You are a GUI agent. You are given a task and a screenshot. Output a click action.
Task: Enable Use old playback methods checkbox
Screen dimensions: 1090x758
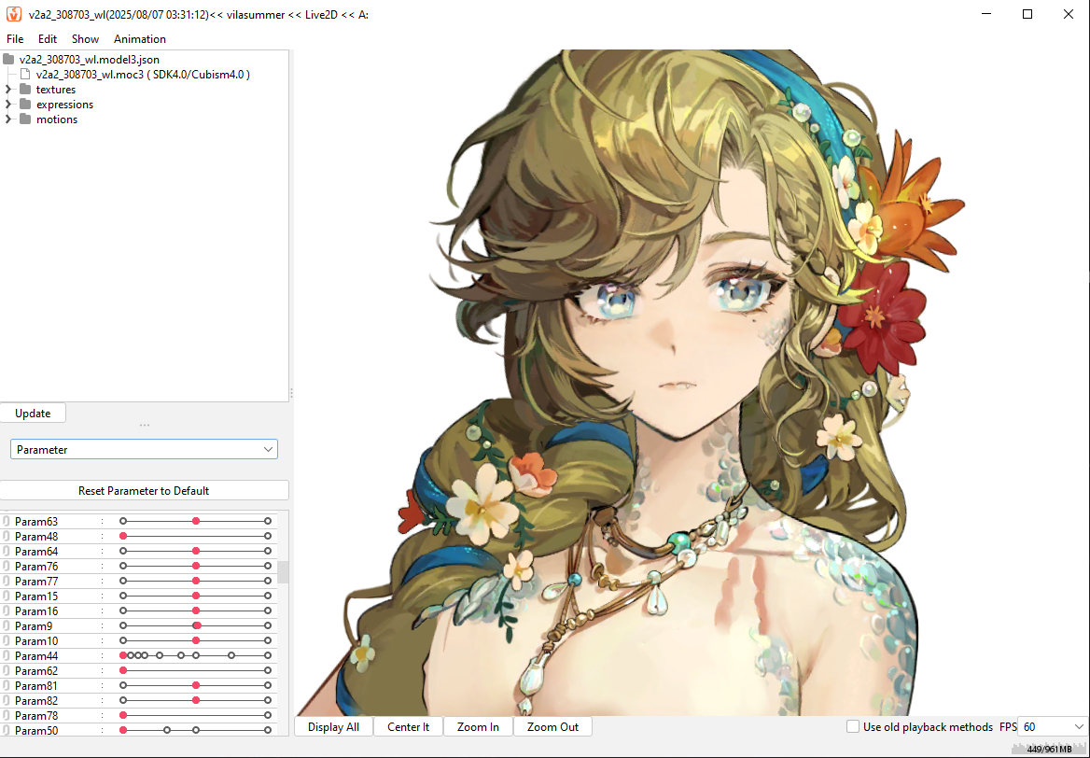pos(852,726)
